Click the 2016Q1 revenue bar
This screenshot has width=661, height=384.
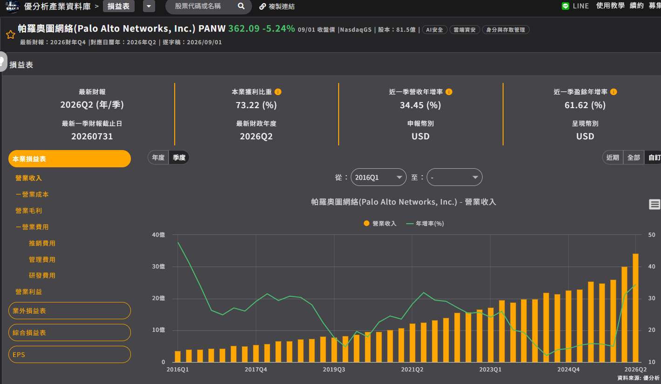177,357
